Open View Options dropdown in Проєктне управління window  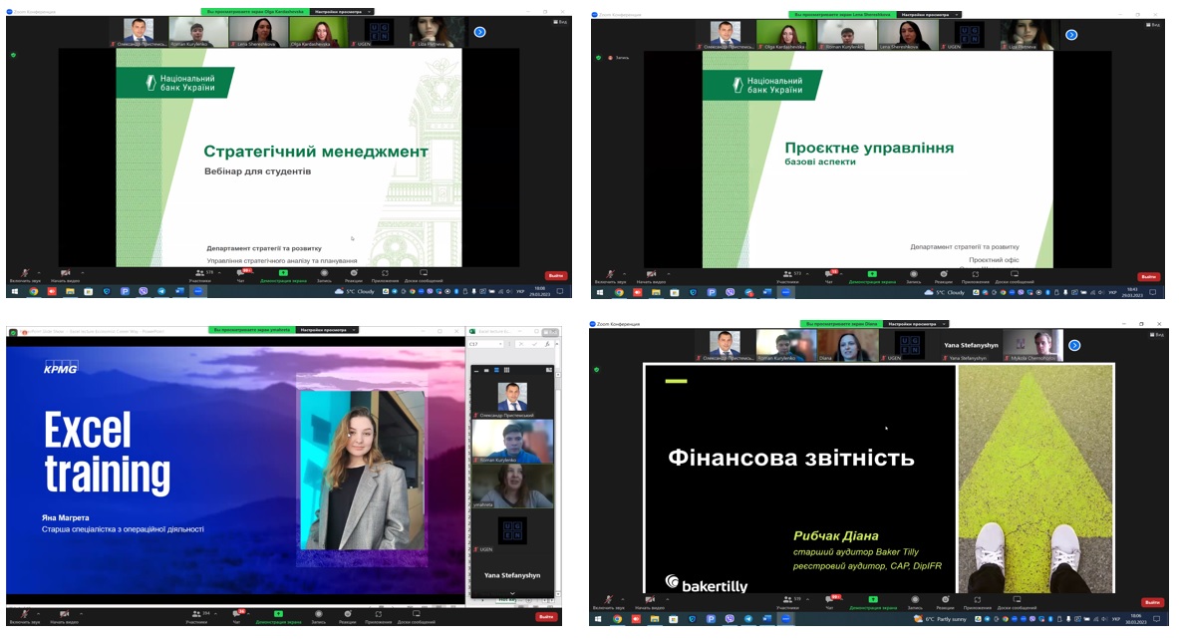pyautogui.click(x=930, y=14)
